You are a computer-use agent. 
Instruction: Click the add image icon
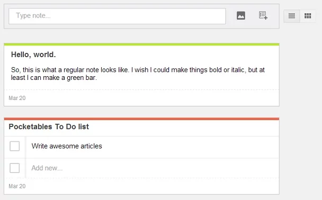click(x=241, y=15)
